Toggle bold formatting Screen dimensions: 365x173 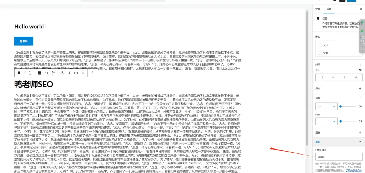[x=62, y=73]
